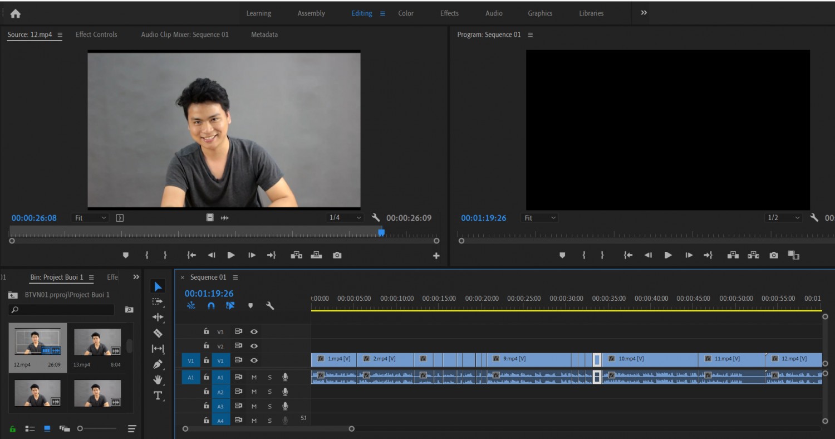Open the Button Editor plus in Source monitor
Screen dimensions: 835x439
coord(436,256)
